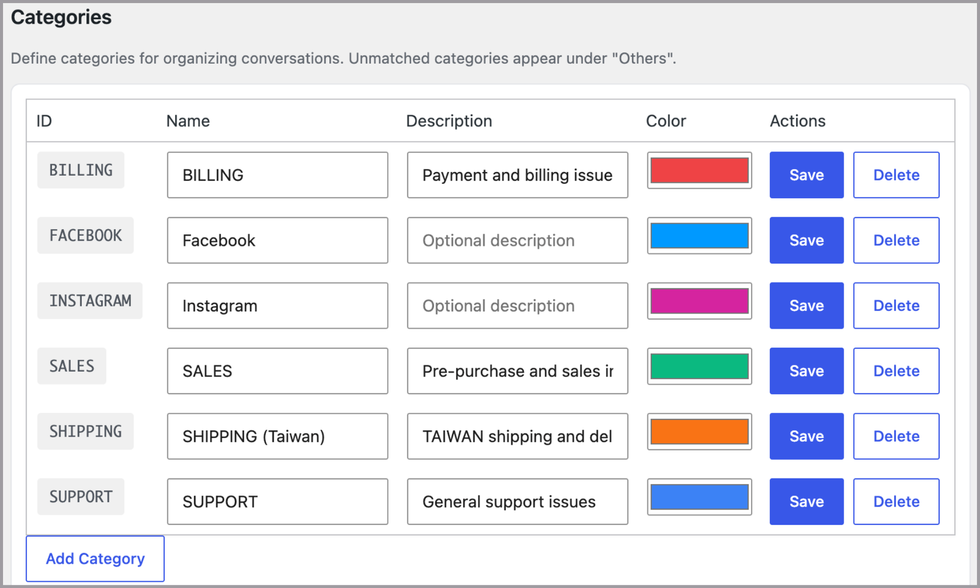Image resolution: width=980 pixels, height=588 pixels.
Task: Edit the 'Payment and billing issue' description
Action: pos(518,175)
